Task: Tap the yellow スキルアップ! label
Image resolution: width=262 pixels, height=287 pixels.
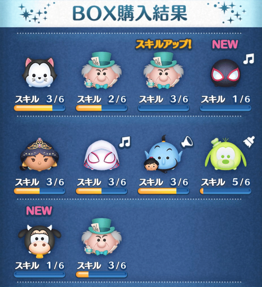Action: coord(163,44)
